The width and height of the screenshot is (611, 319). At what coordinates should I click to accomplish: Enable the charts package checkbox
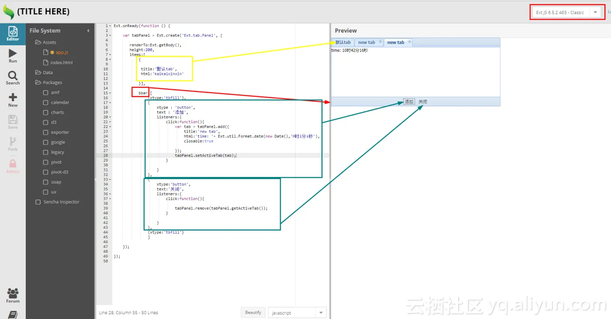pyautogui.click(x=45, y=112)
